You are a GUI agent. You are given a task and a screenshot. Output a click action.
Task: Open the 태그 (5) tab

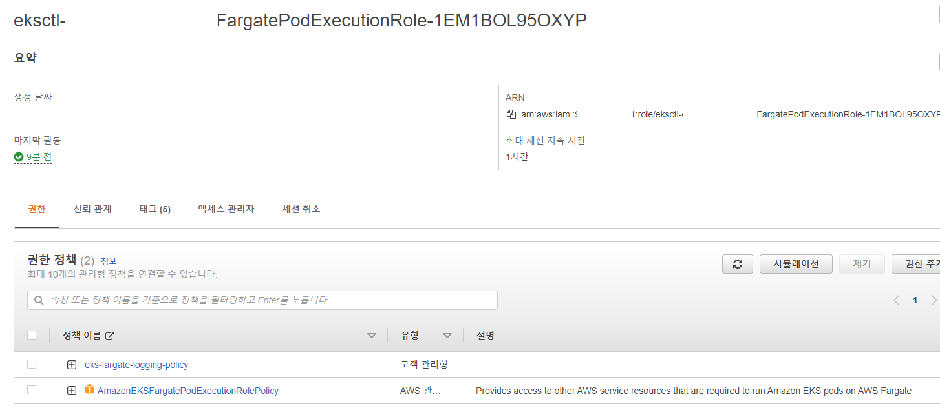coord(155,209)
